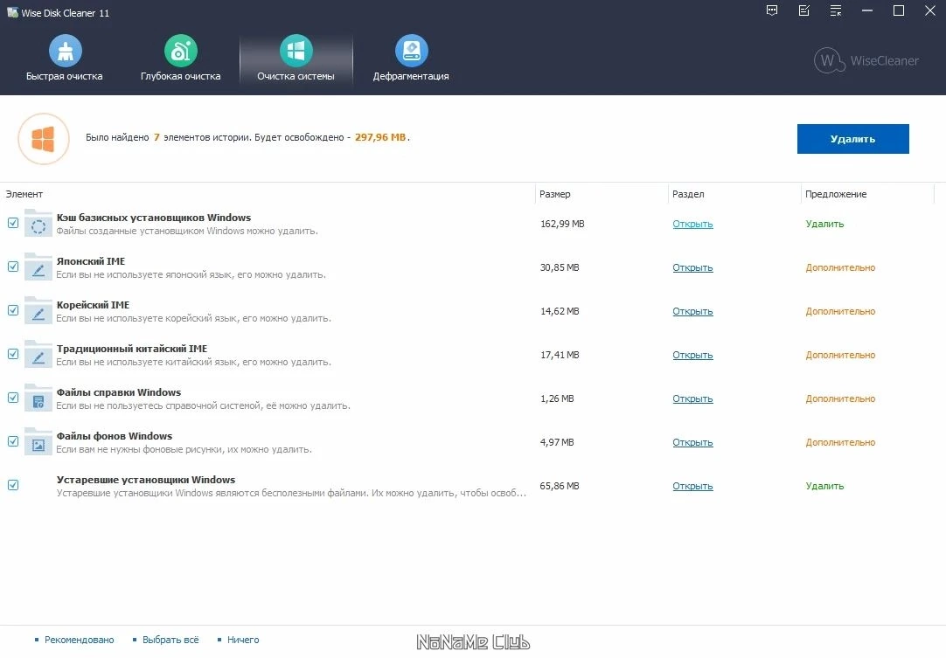Image resolution: width=946 pixels, height=658 pixels.
Task: Click the Файлы справки Windows folder icon
Action: pyautogui.click(x=38, y=398)
